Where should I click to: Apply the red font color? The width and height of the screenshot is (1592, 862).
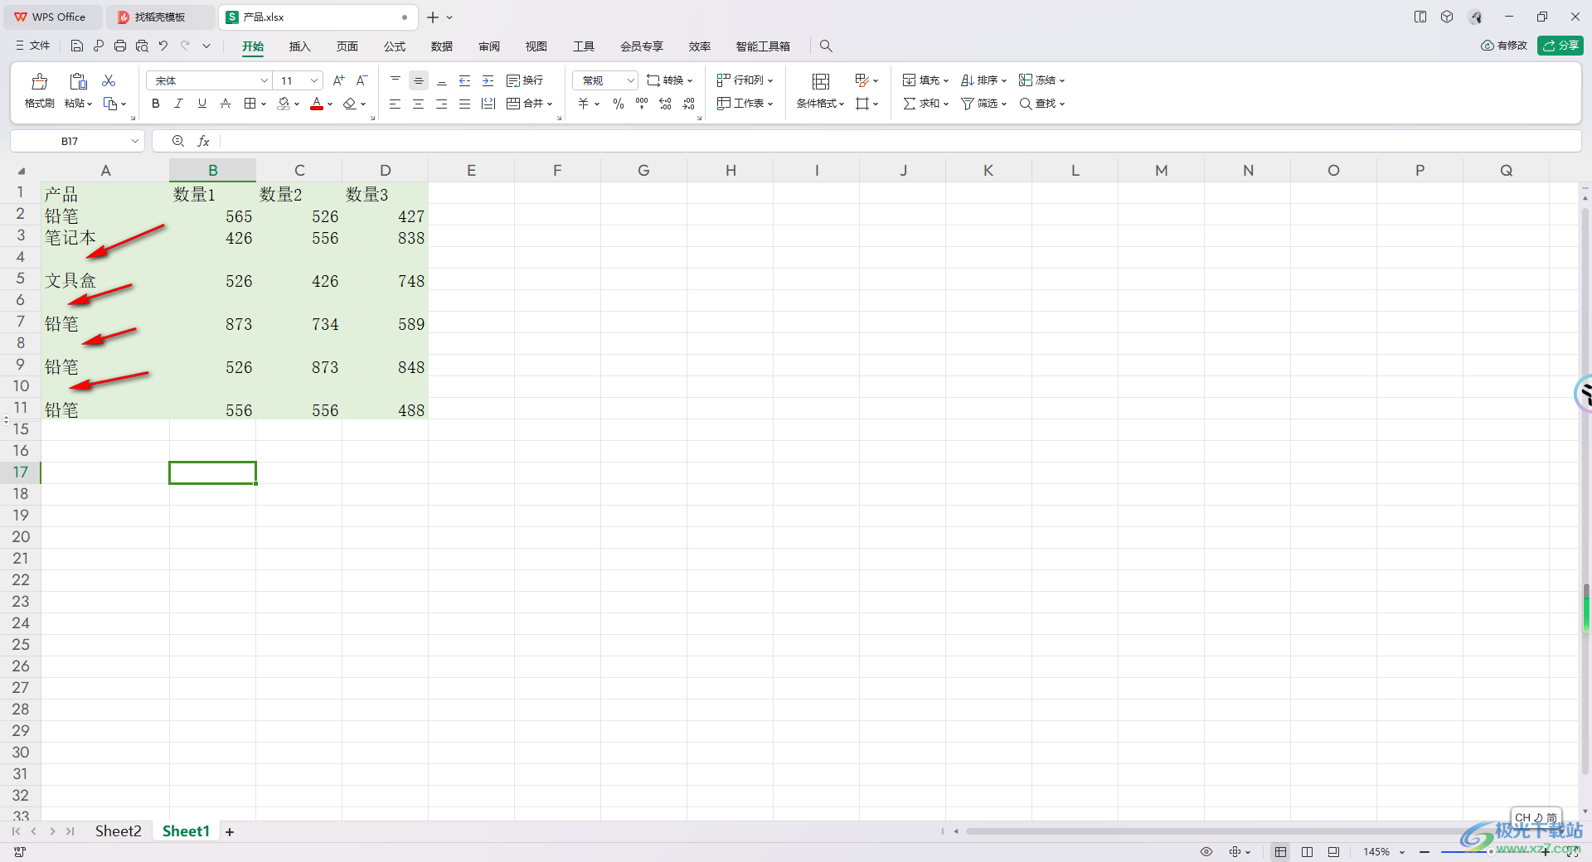317,104
